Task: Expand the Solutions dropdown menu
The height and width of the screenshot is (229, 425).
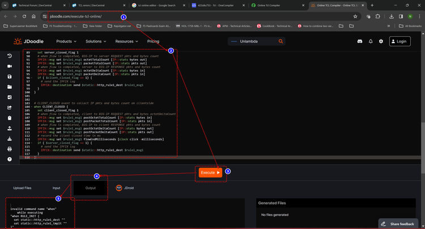Action: click(96, 41)
